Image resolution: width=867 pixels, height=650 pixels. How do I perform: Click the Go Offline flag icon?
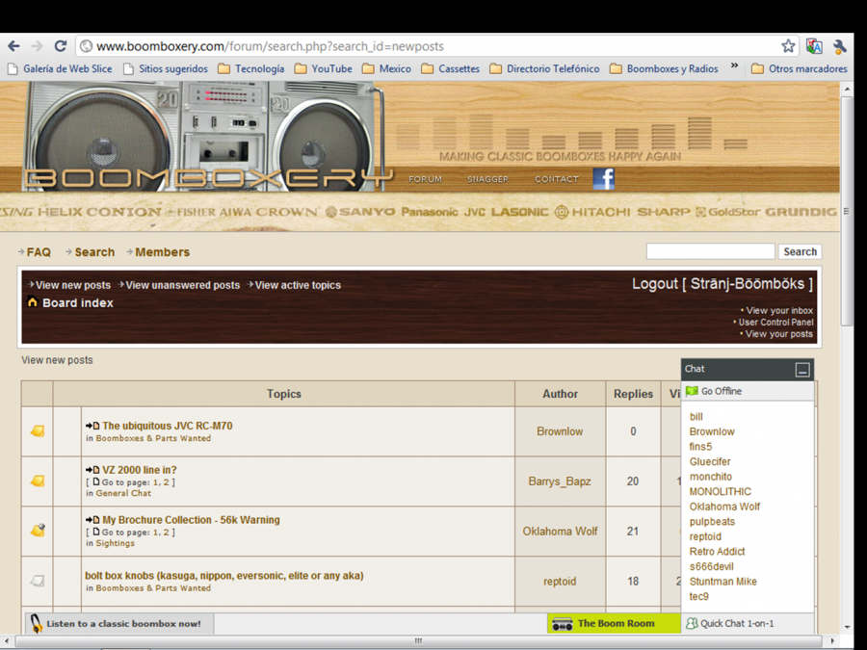tap(692, 391)
